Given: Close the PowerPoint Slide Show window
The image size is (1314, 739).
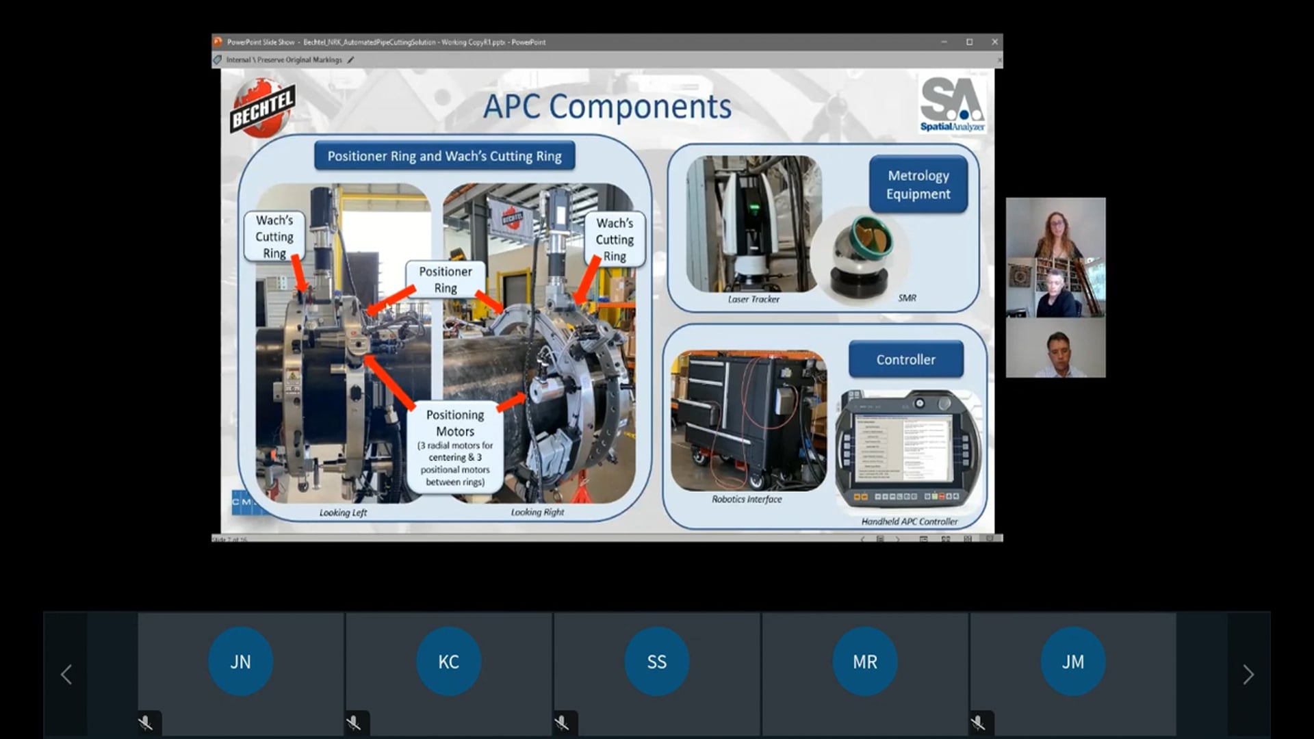Looking at the screenshot, I should tap(994, 42).
